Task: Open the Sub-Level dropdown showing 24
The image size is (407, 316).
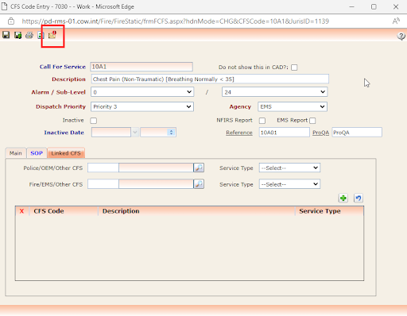Action: point(274,92)
